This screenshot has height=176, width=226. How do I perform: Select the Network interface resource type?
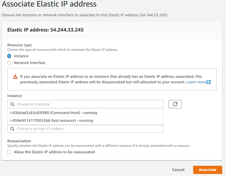pyautogui.click(x=9, y=63)
